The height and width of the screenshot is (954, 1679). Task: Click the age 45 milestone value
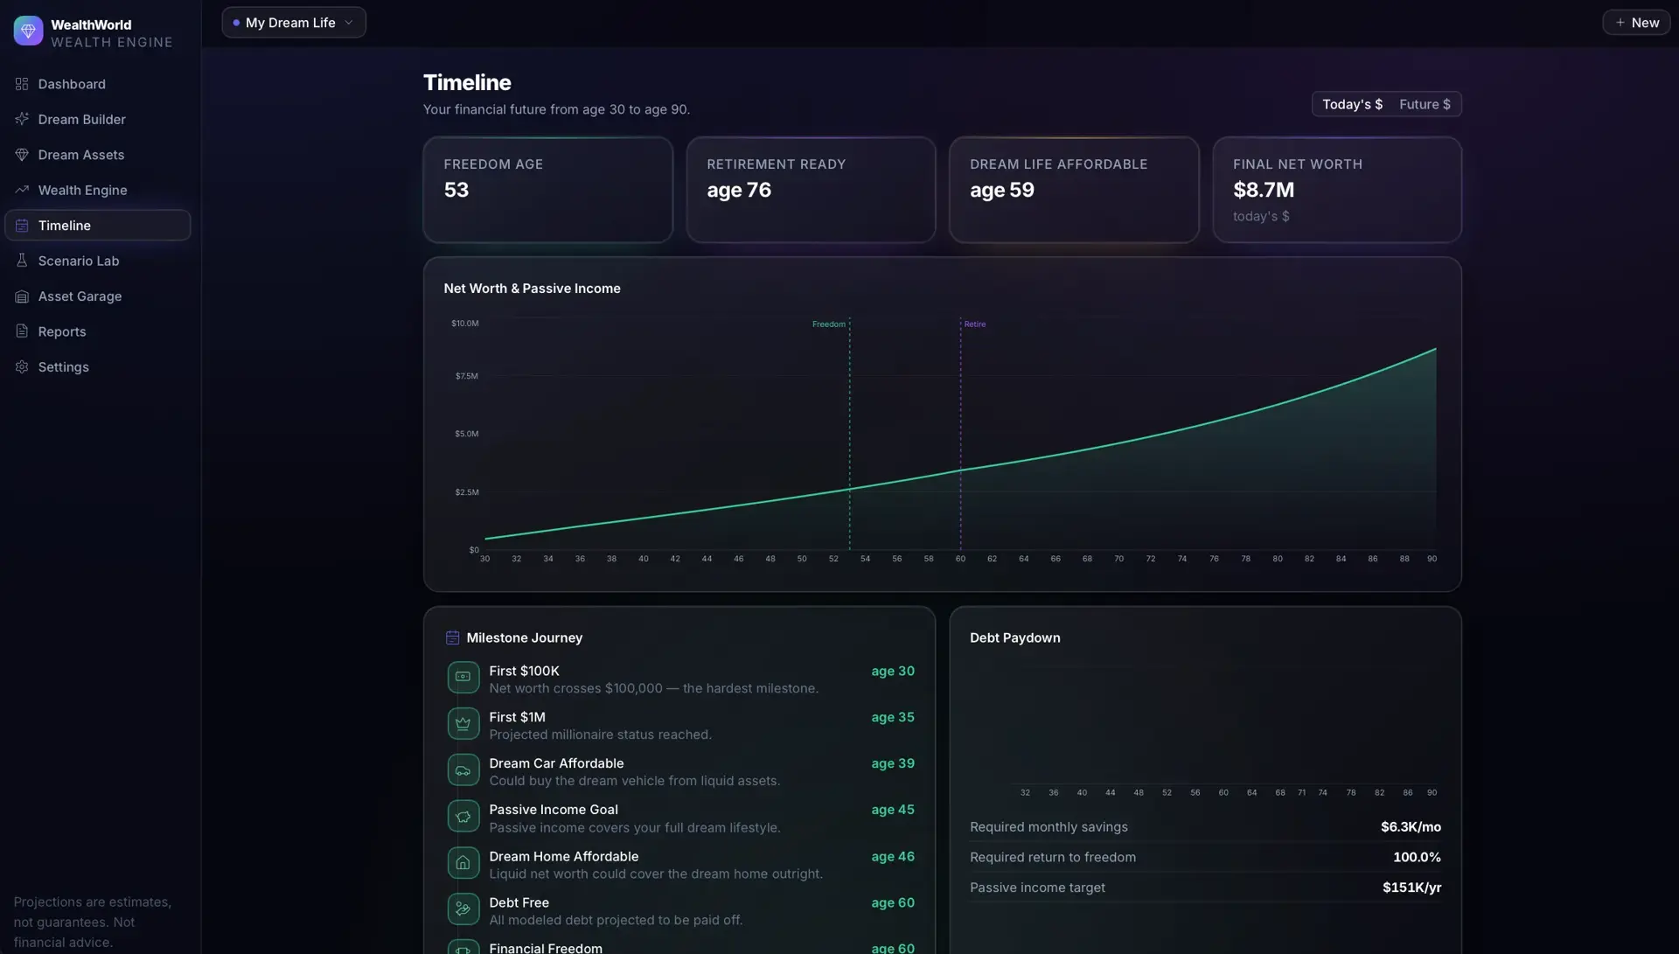[893, 810]
